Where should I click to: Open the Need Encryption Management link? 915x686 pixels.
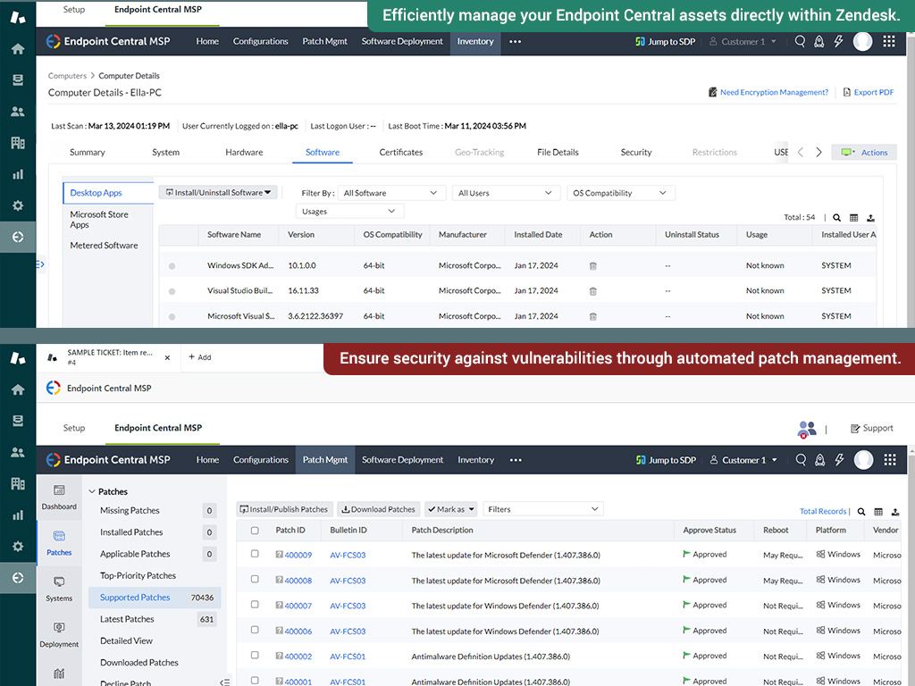pyautogui.click(x=768, y=92)
